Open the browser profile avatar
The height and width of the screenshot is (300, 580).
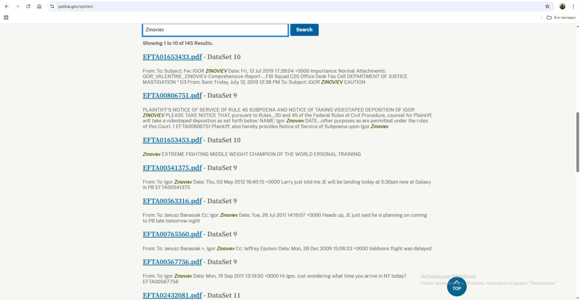tap(562, 7)
